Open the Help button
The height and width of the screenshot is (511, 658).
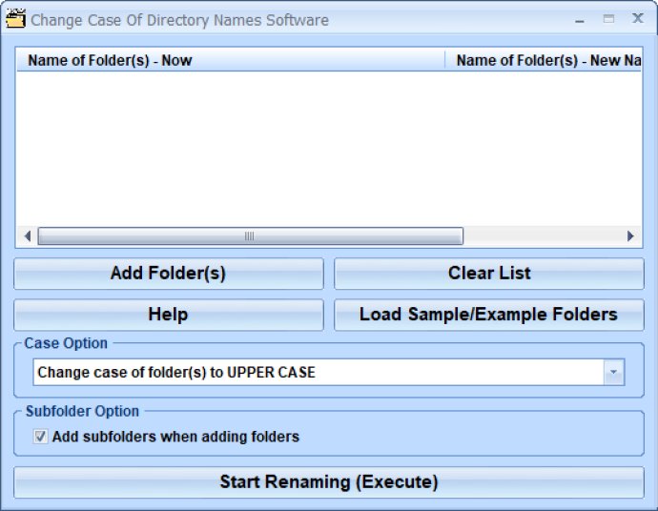click(x=169, y=315)
